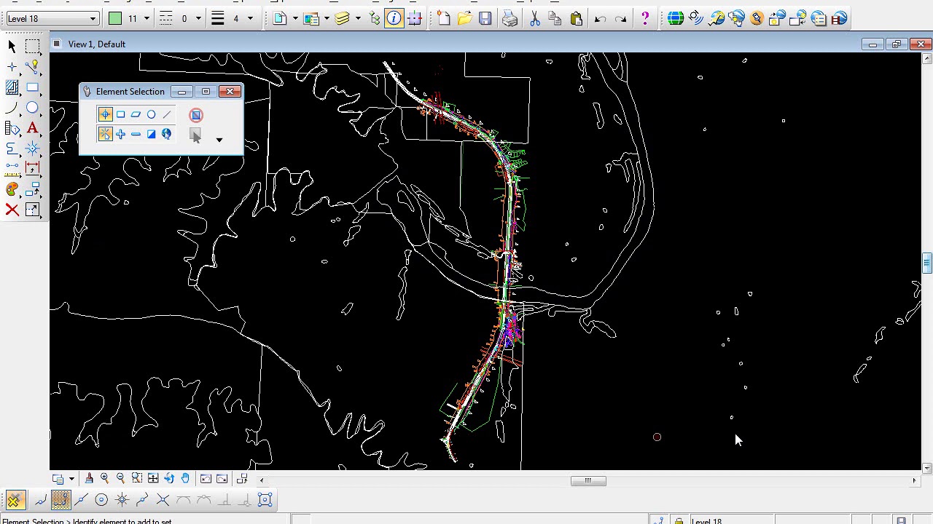
Task: Click the Cut scissors icon
Action: point(535,18)
